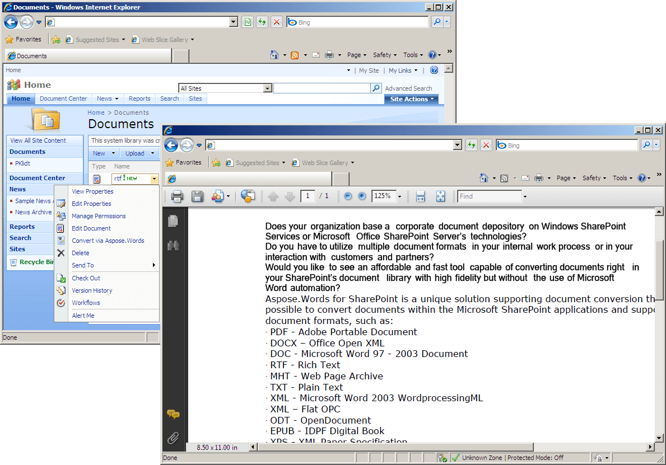Open the rtf document item dropdown arrow
Viewport: 666px width, 465px height.
(154, 179)
